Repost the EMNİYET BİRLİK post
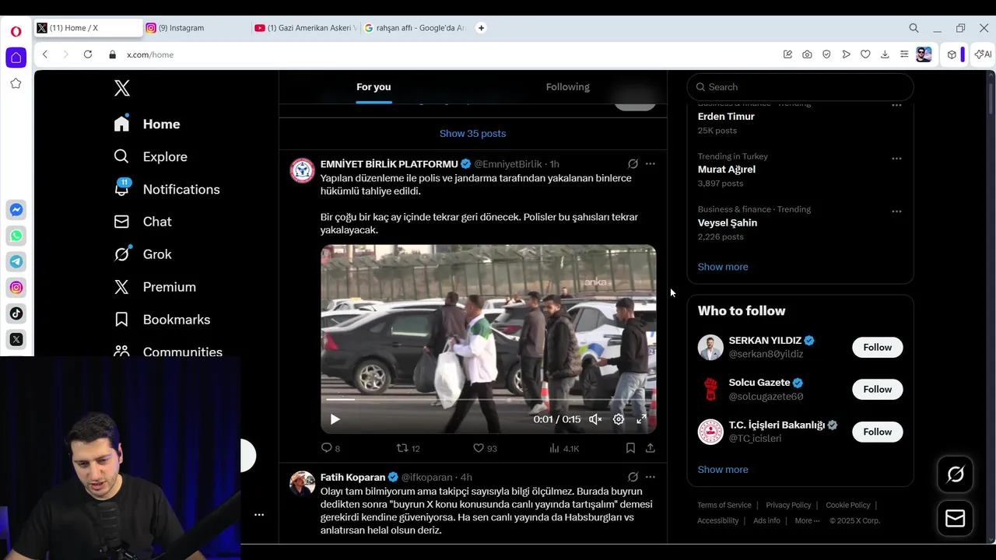 [409, 448]
